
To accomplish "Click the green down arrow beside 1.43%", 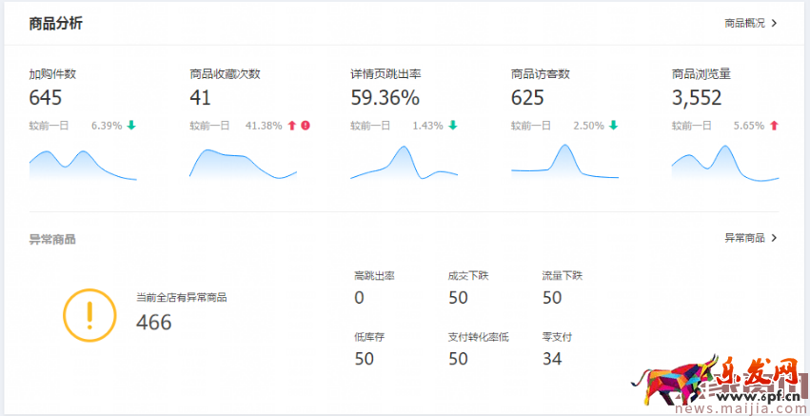I will coord(452,125).
